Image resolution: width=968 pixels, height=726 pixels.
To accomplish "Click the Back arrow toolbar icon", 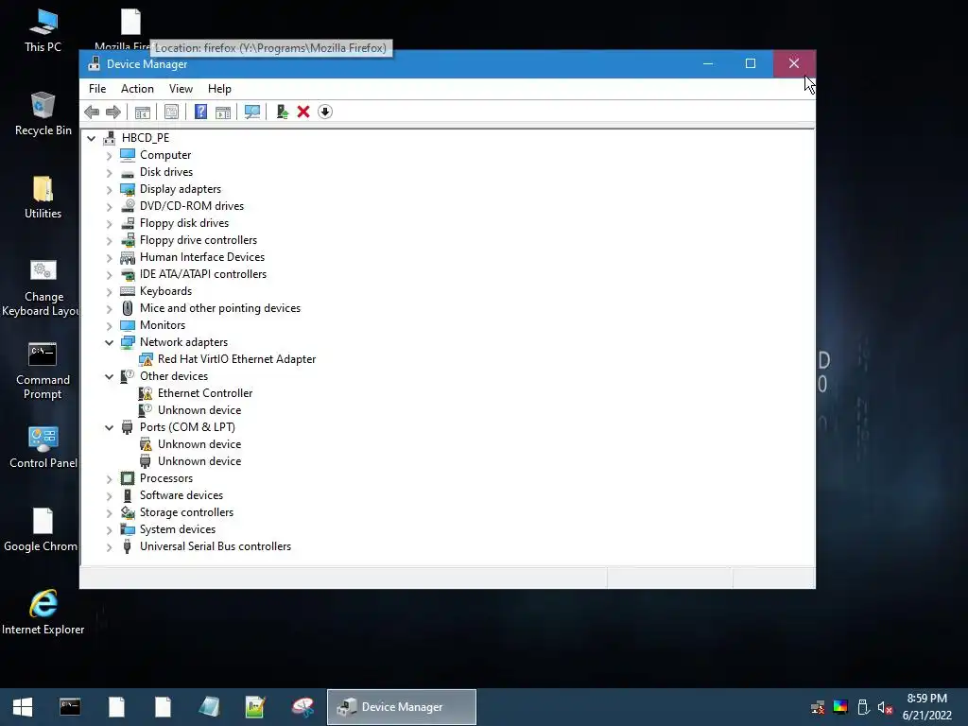I will click(x=92, y=112).
